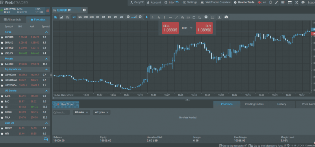Select the rectangle shape tool
Screen dimensions: 315x147
[x=194, y=17]
